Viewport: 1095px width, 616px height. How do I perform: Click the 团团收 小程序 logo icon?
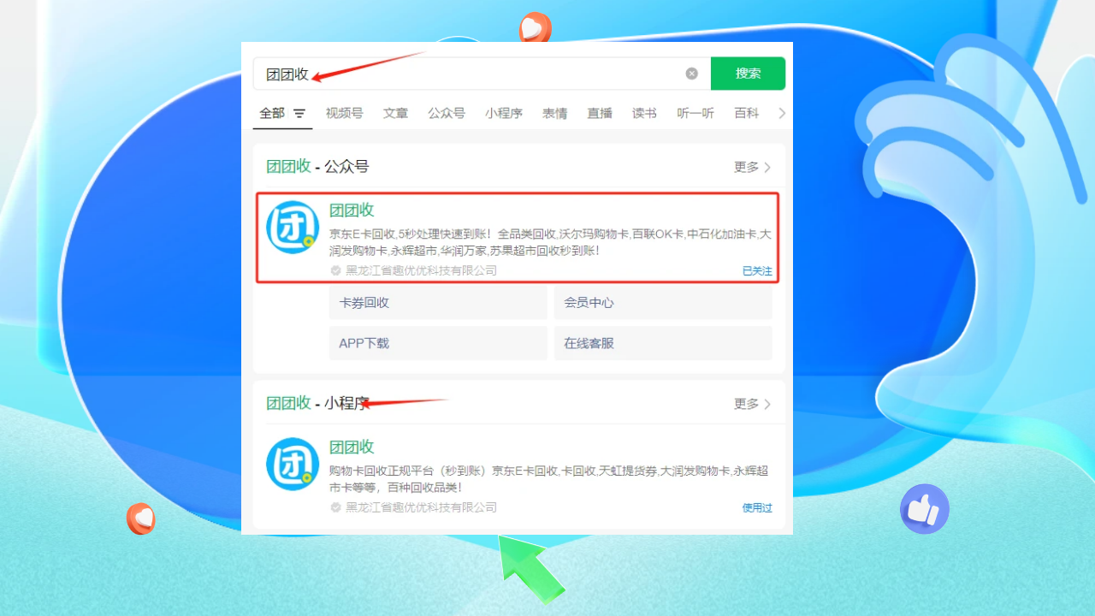point(293,464)
